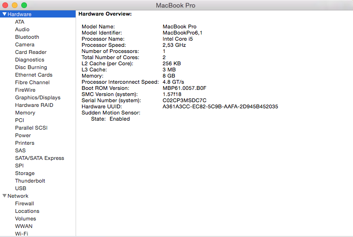The image size is (353, 237).
Task: Click SMC version 1.57f18
Action: 172,94
